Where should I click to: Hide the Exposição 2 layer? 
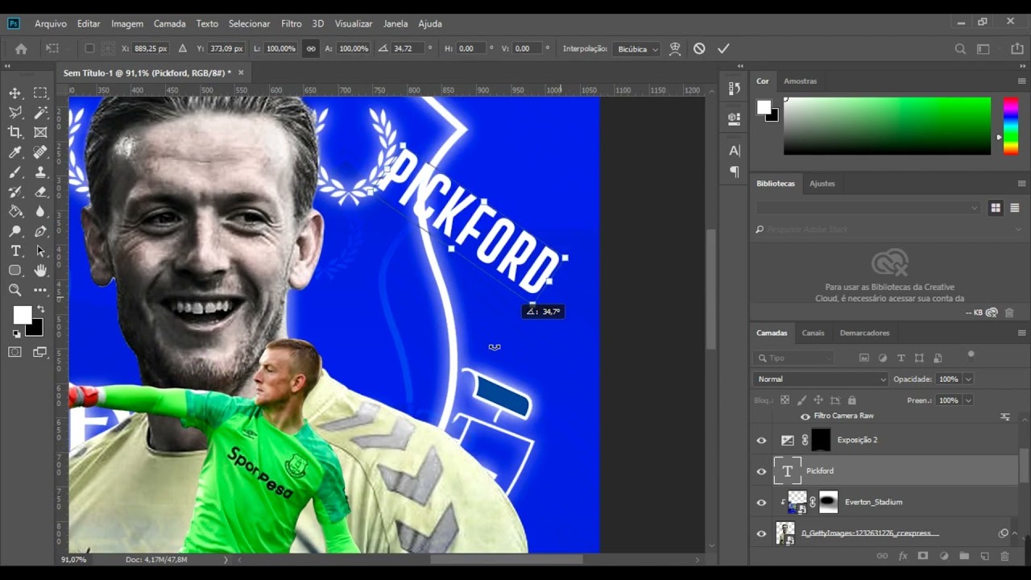(x=761, y=441)
